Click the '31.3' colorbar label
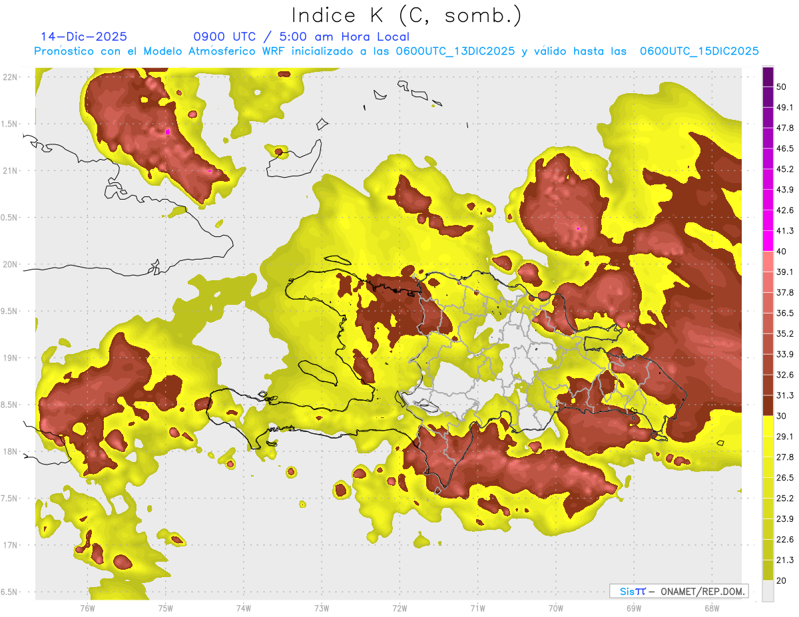799x617 pixels. coord(785,395)
